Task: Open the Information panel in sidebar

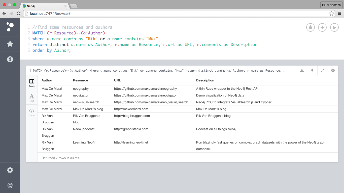Action: pyautogui.click(x=10, y=59)
